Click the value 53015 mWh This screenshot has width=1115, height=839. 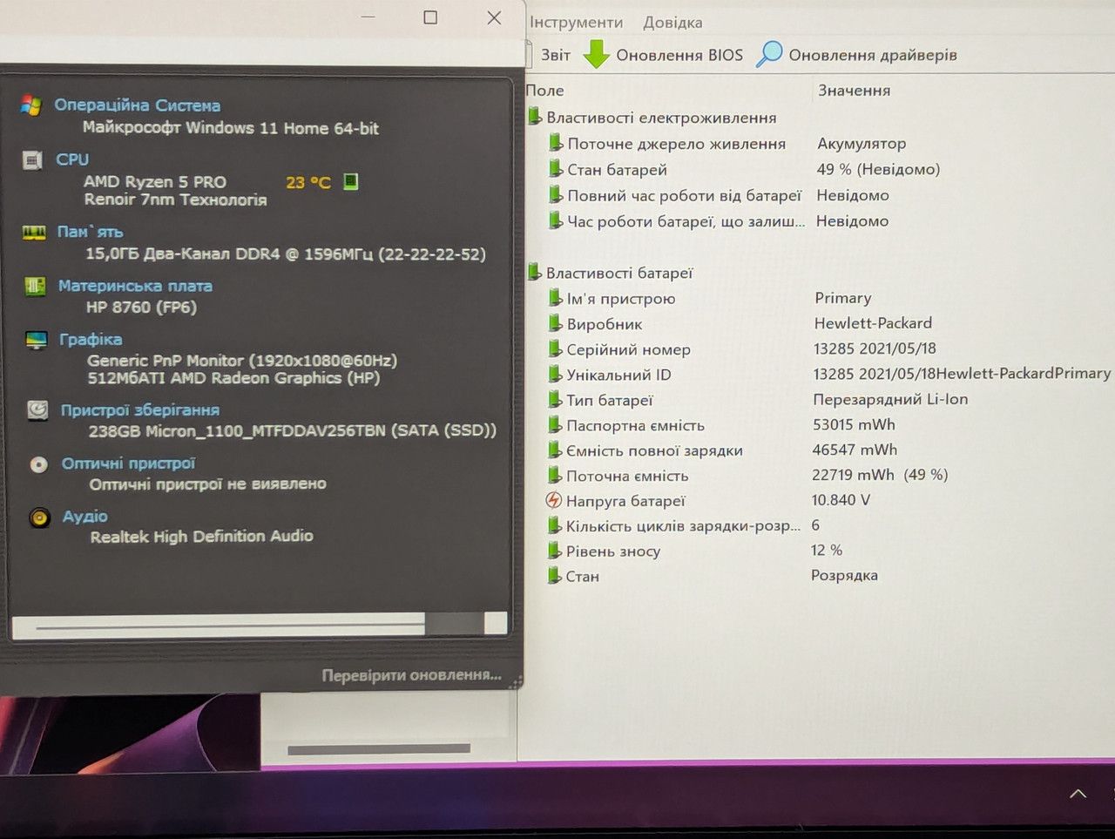click(854, 424)
